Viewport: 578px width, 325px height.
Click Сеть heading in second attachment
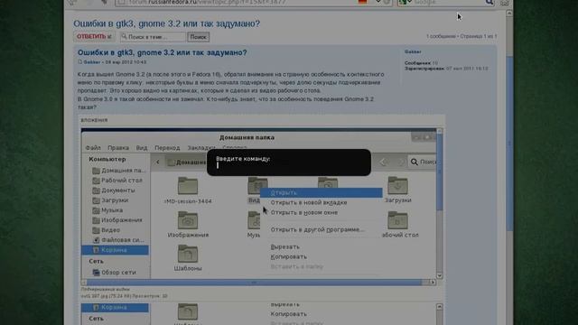96,319
